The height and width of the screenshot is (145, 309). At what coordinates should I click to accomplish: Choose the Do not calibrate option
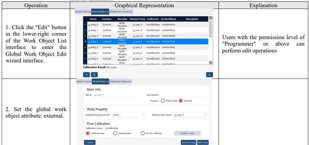(x=143, y=133)
